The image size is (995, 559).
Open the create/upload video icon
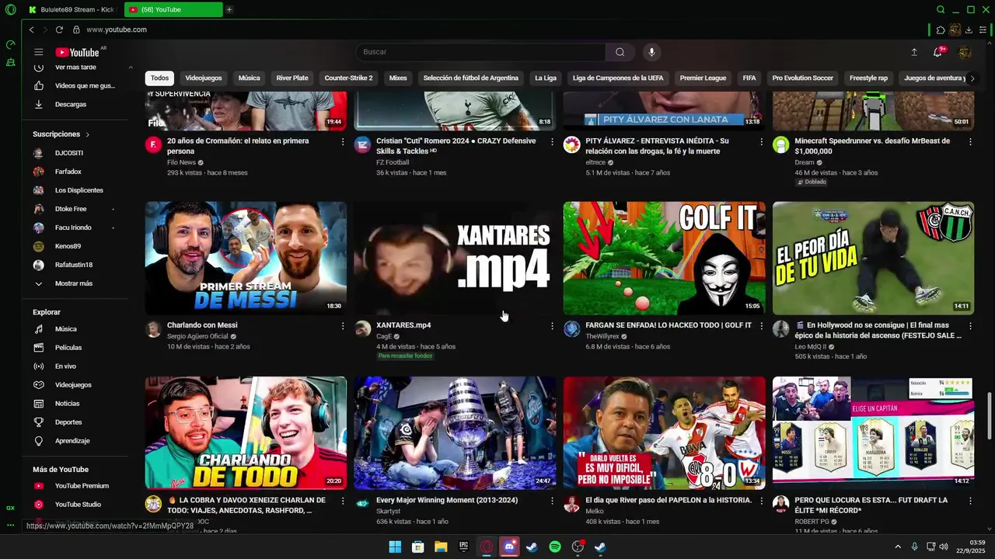pyautogui.click(x=914, y=52)
